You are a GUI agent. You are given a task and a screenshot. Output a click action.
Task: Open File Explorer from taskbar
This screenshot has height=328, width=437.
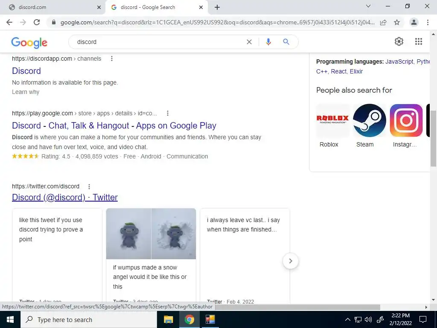(x=168, y=319)
